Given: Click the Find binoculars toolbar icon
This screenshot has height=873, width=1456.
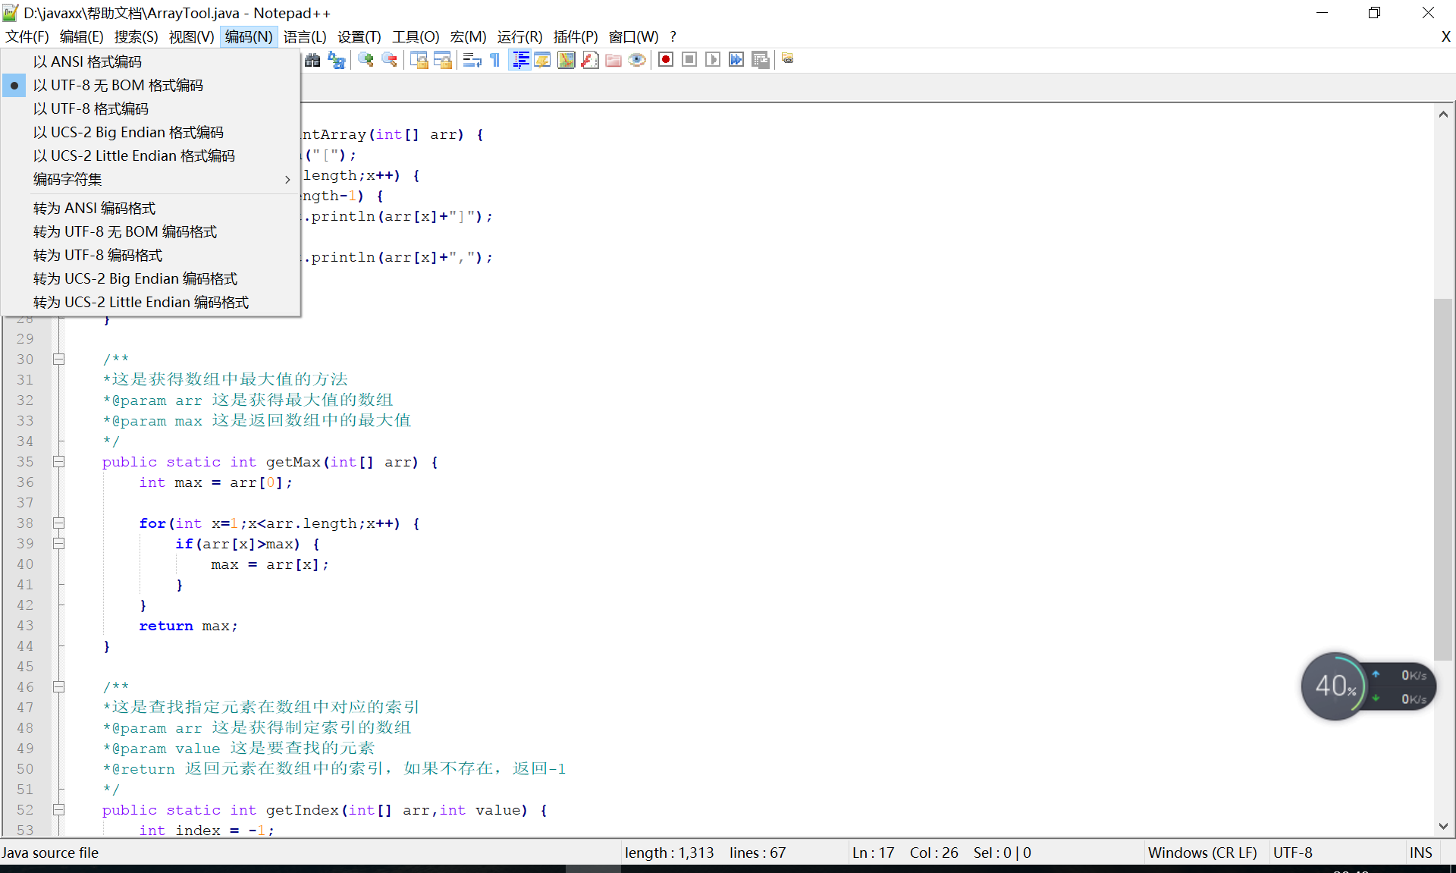Looking at the screenshot, I should coord(312,60).
